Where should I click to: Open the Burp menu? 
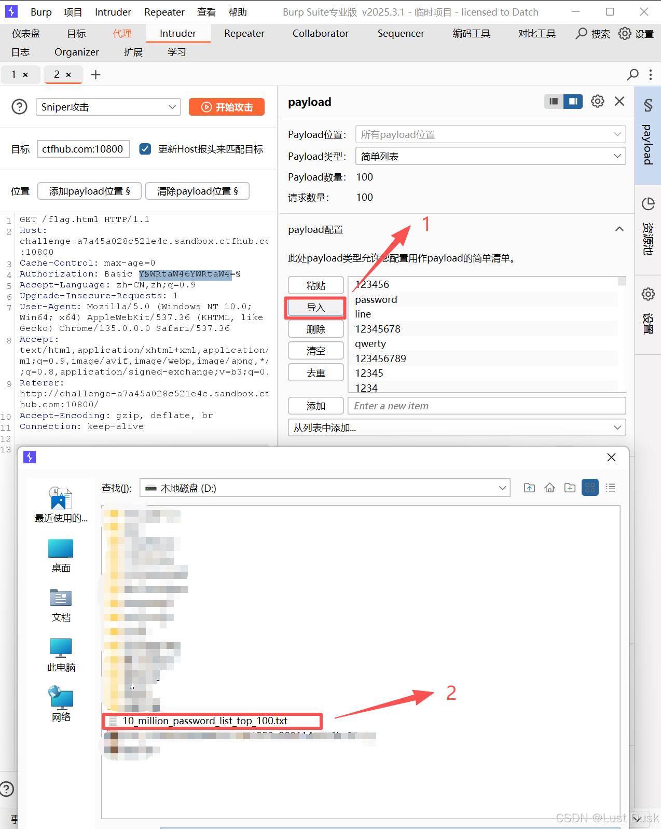tap(41, 12)
